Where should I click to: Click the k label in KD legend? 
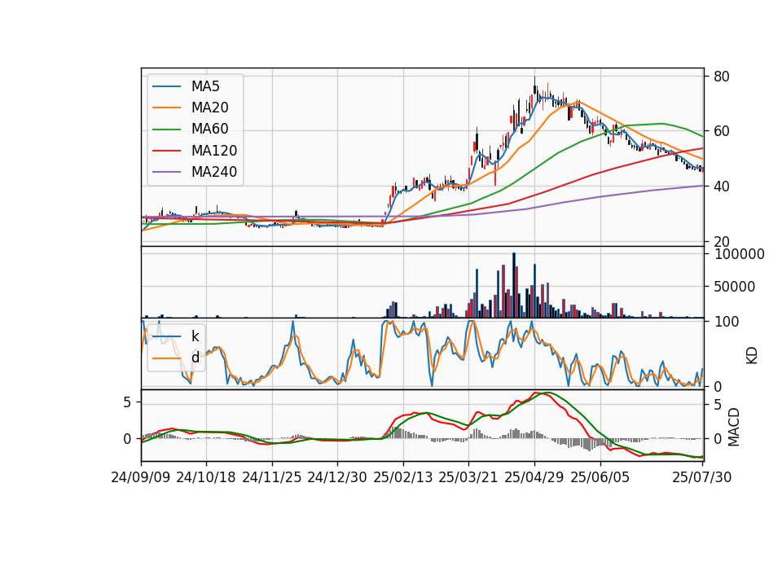click(195, 336)
